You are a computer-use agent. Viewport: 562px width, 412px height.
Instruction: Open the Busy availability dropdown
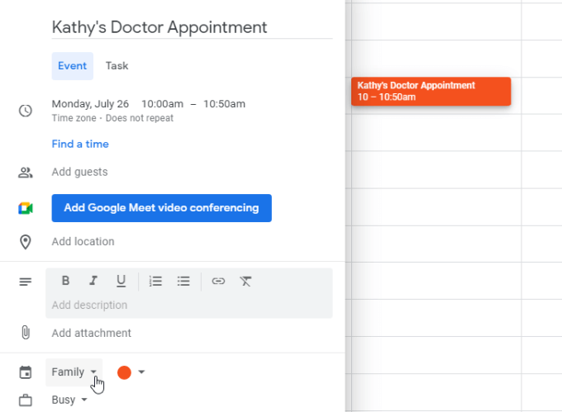pos(69,400)
